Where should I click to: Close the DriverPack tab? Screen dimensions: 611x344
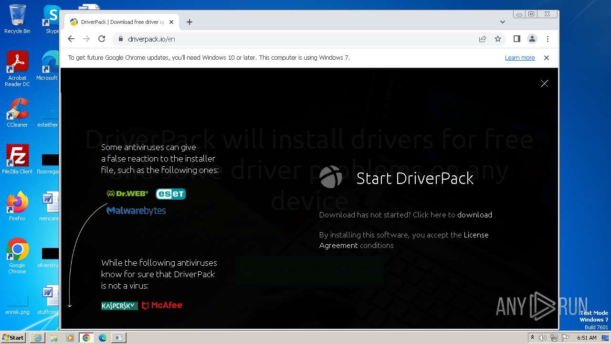point(171,22)
